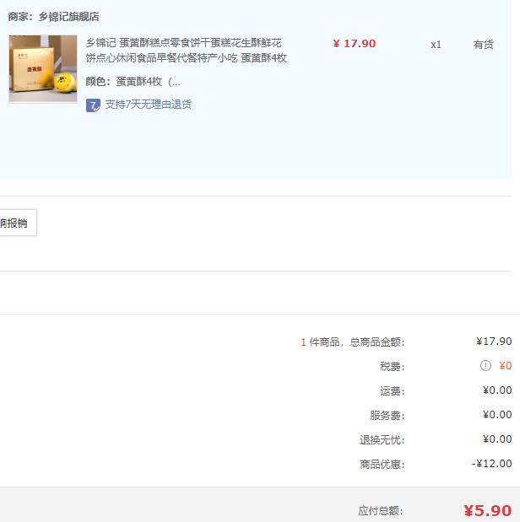Click the x1 quantity text
Image resolution: width=520 pixels, height=522 pixels.
(436, 45)
